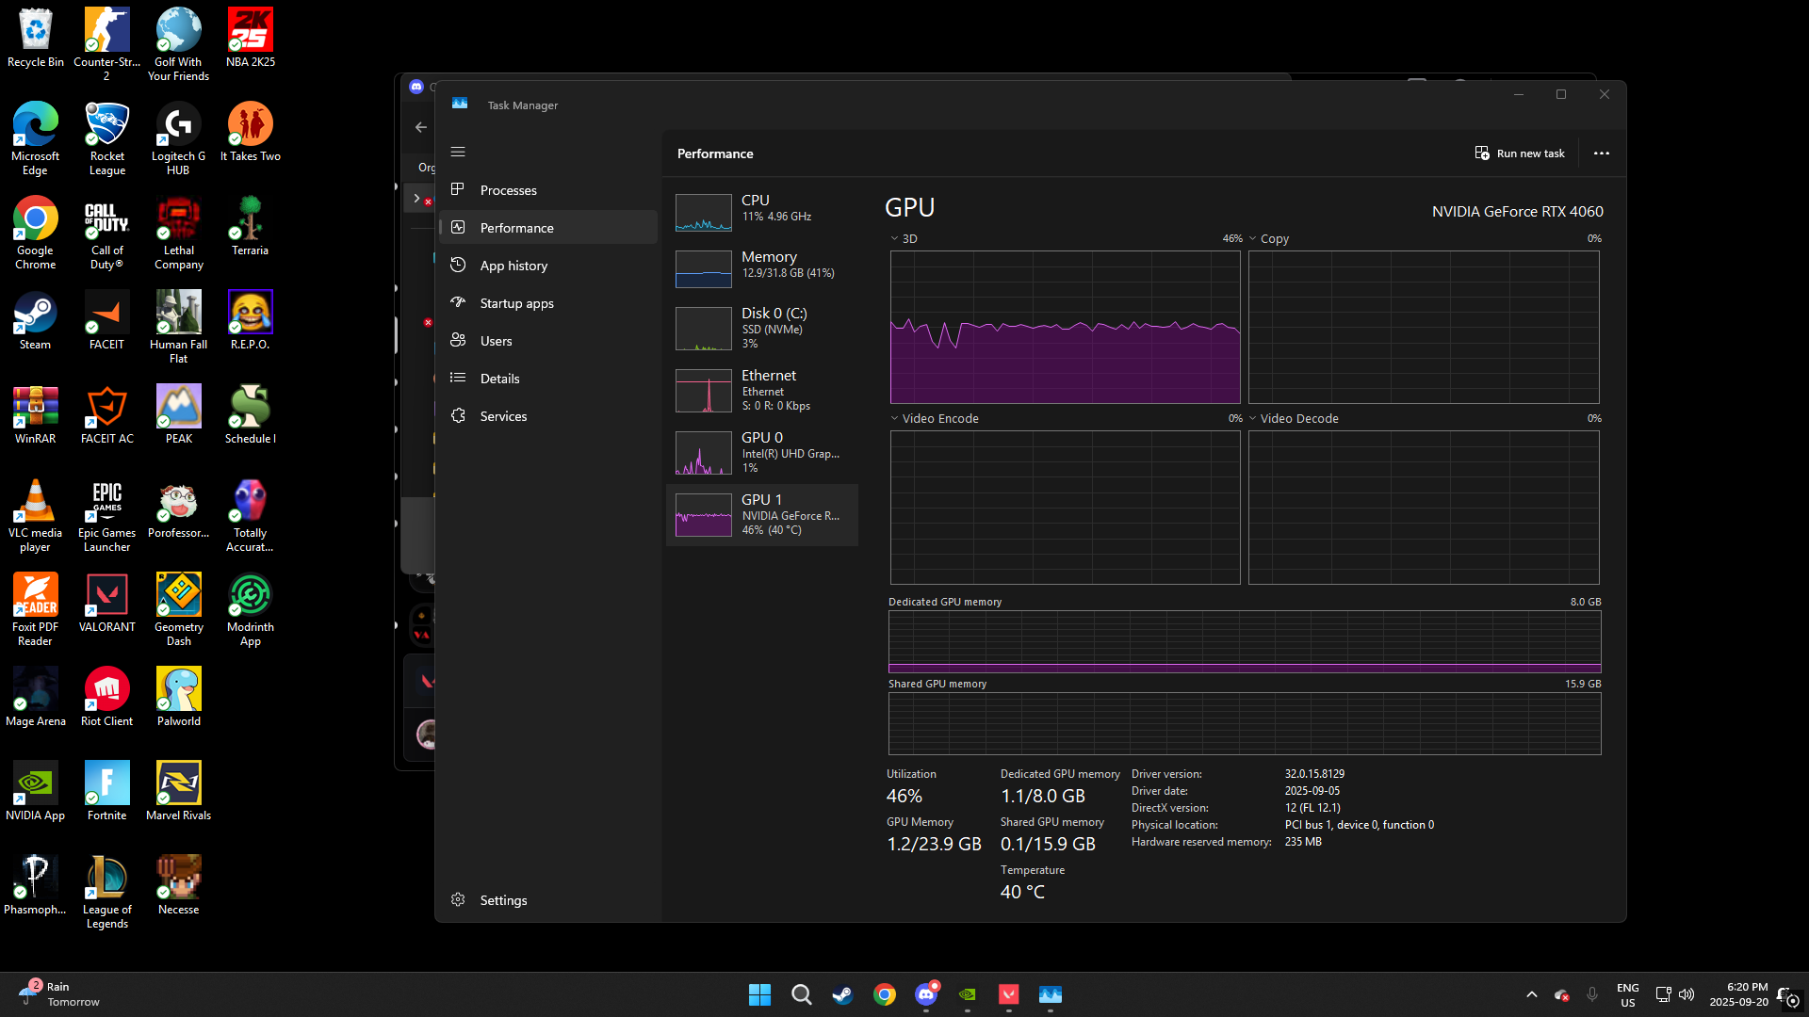
Task: Click the Steam icon on the taskbar
Action: coord(842,994)
